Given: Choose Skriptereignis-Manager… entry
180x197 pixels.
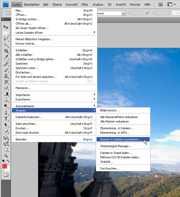Looking at the screenshot, I should click(x=123, y=146).
